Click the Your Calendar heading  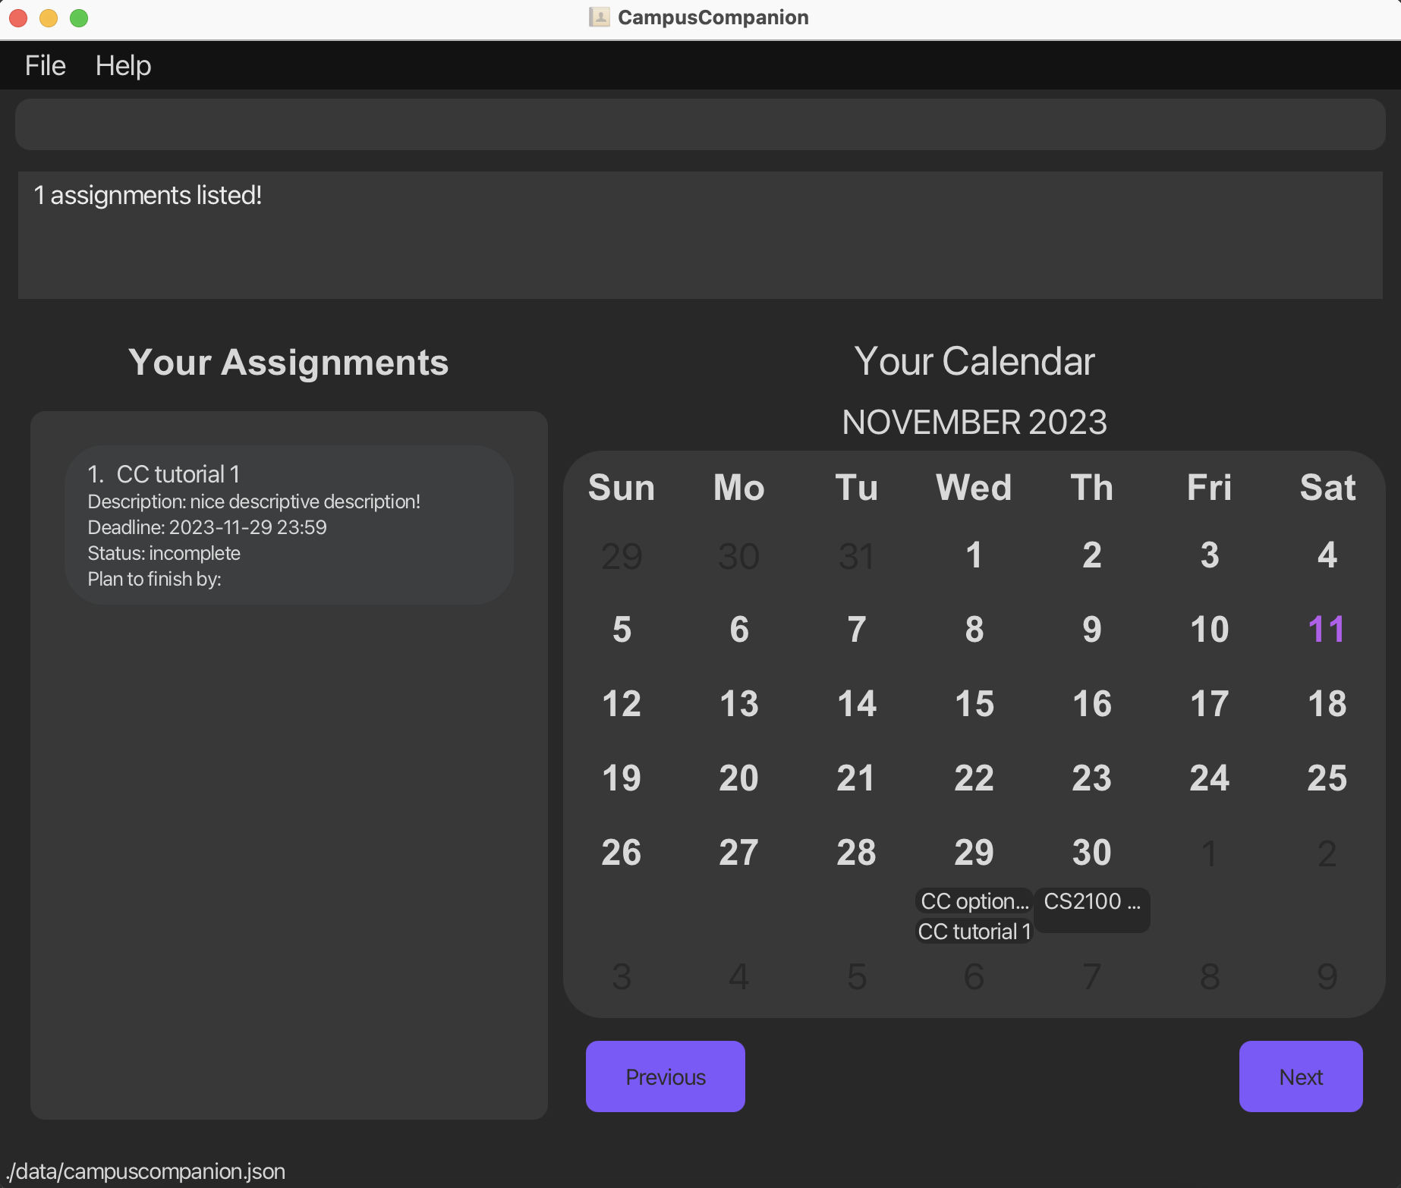coord(974,361)
